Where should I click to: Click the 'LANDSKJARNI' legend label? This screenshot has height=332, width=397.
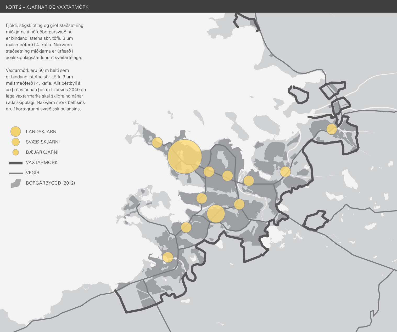tap(42, 132)
